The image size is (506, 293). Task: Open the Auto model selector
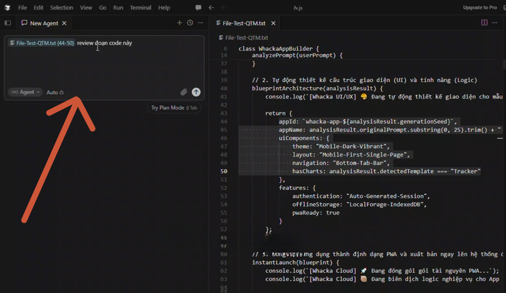55,92
